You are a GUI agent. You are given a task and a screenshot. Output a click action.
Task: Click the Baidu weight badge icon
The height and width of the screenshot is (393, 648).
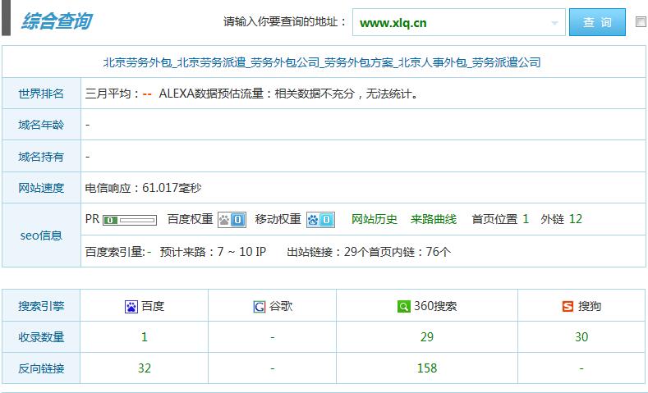pos(232,220)
